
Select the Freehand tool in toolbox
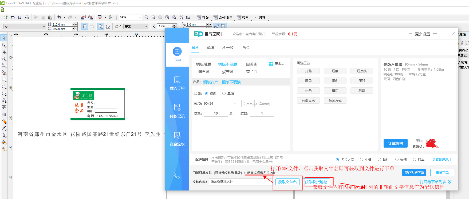(x=4, y=66)
